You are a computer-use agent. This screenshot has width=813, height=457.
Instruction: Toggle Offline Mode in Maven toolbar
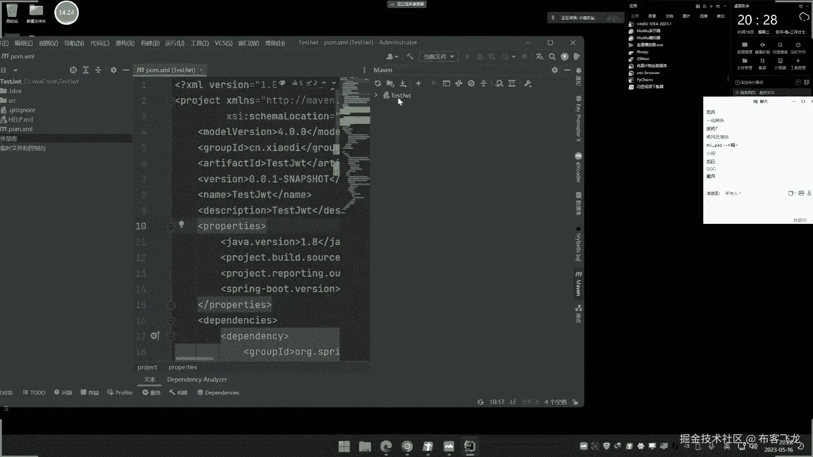[459, 83]
